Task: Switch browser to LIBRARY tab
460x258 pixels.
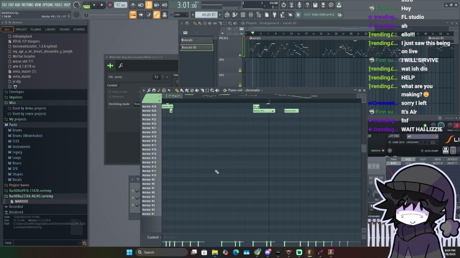Action: coord(50,29)
